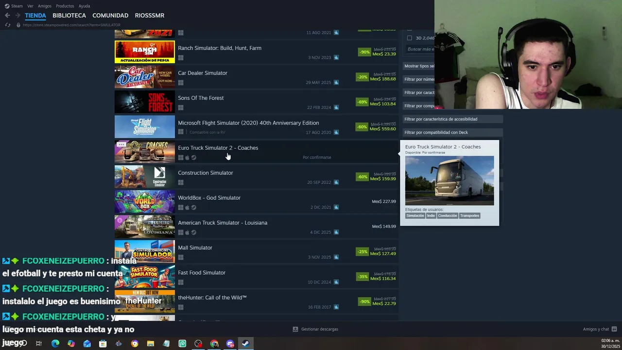Open the RIOSSSMR profile tab
The height and width of the screenshot is (350, 622).
click(150, 16)
